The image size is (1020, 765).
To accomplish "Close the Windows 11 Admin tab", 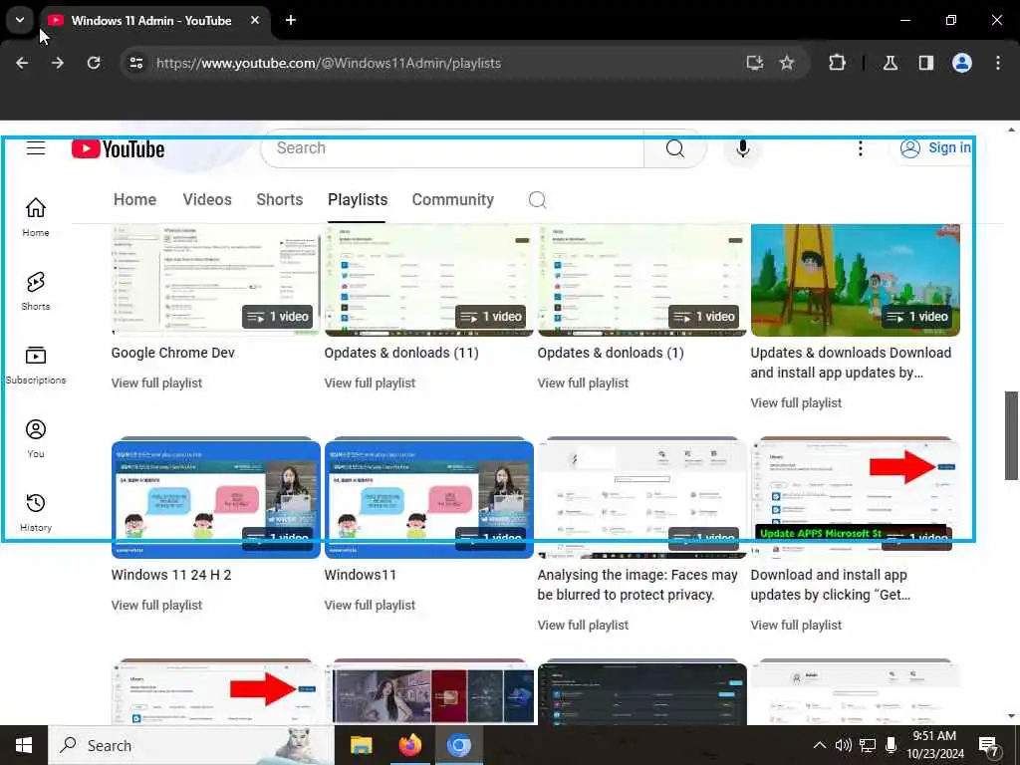I will click(255, 20).
